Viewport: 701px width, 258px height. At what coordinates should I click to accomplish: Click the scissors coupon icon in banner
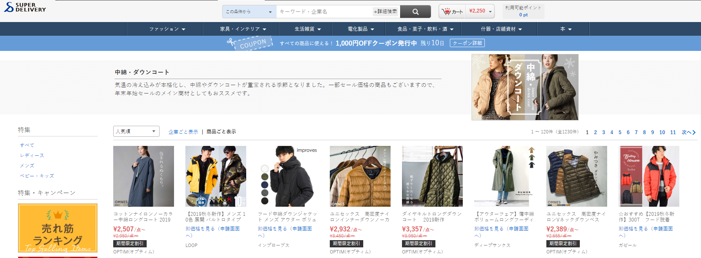coord(231,42)
